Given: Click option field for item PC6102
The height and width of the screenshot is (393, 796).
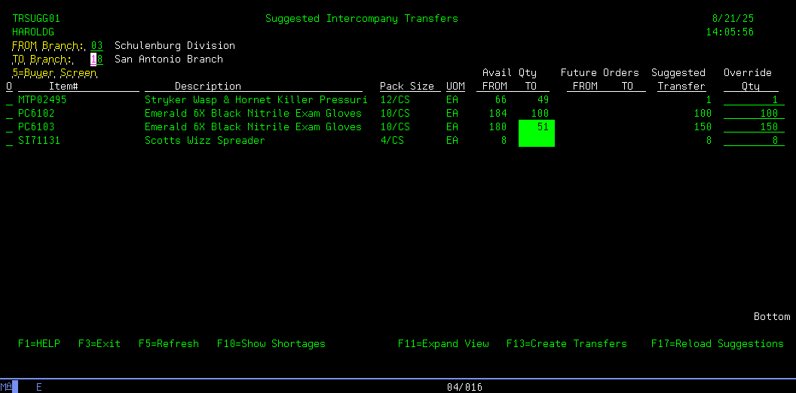Looking at the screenshot, I should coord(9,114).
